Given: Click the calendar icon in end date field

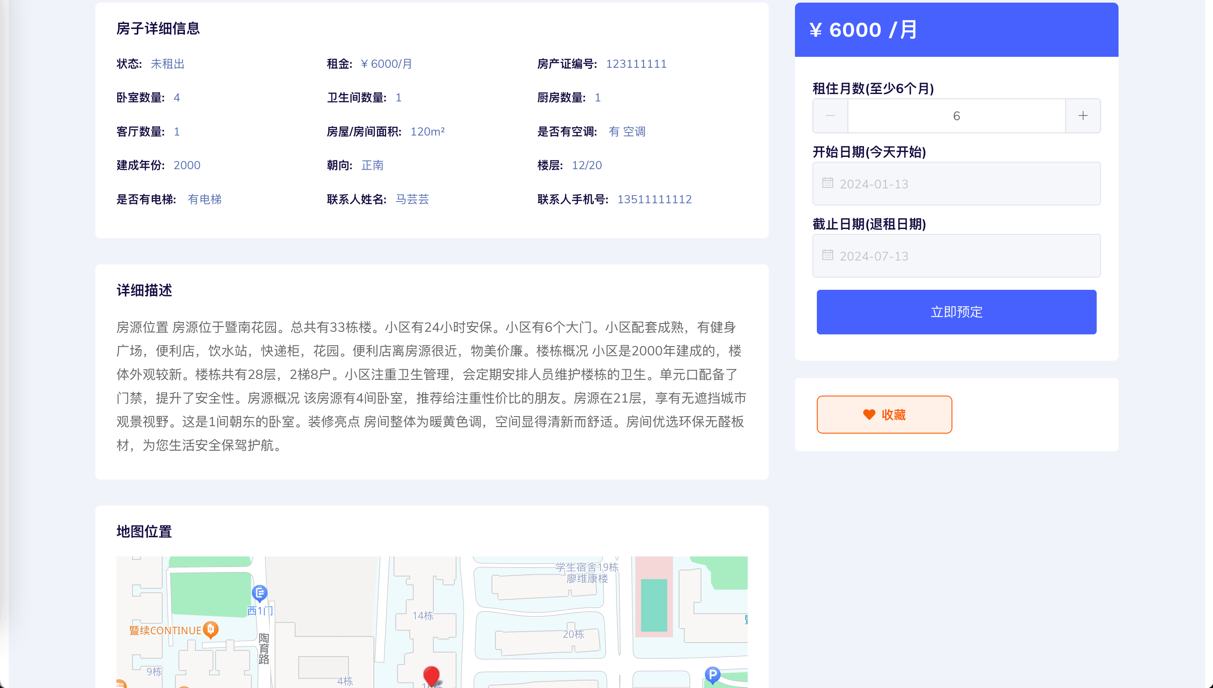Looking at the screenshot, I should click(x=827, y=256).
